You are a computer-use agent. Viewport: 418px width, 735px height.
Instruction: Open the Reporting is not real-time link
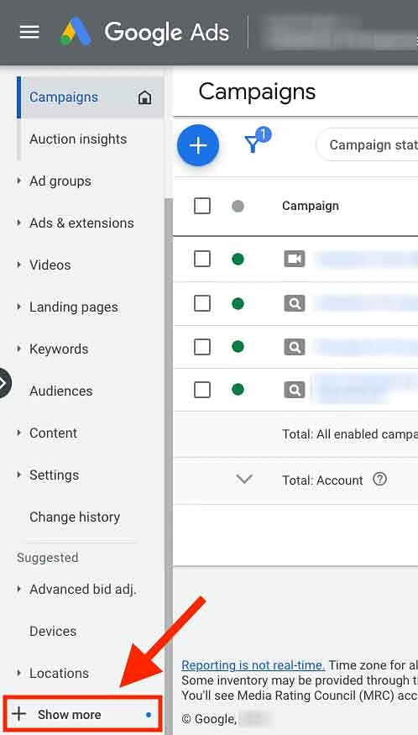[253, 664]
